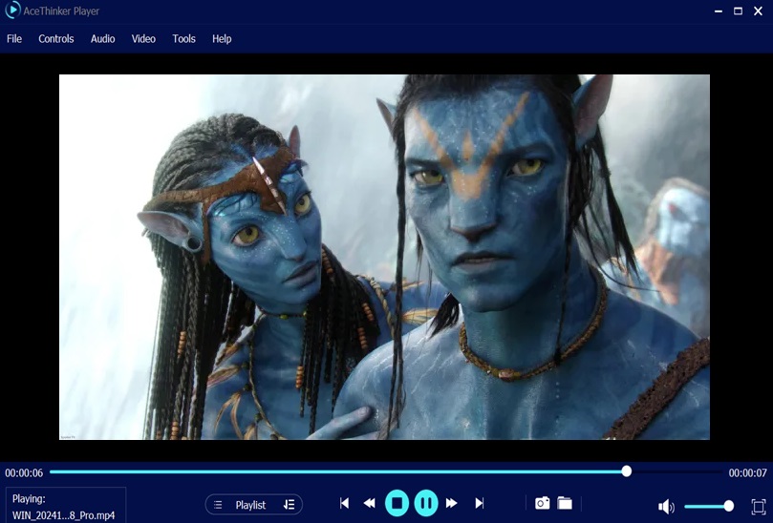The height and width of the screenshot is (523, 773).
Task: Click the volume slider handle
Action: coord(729,506)
